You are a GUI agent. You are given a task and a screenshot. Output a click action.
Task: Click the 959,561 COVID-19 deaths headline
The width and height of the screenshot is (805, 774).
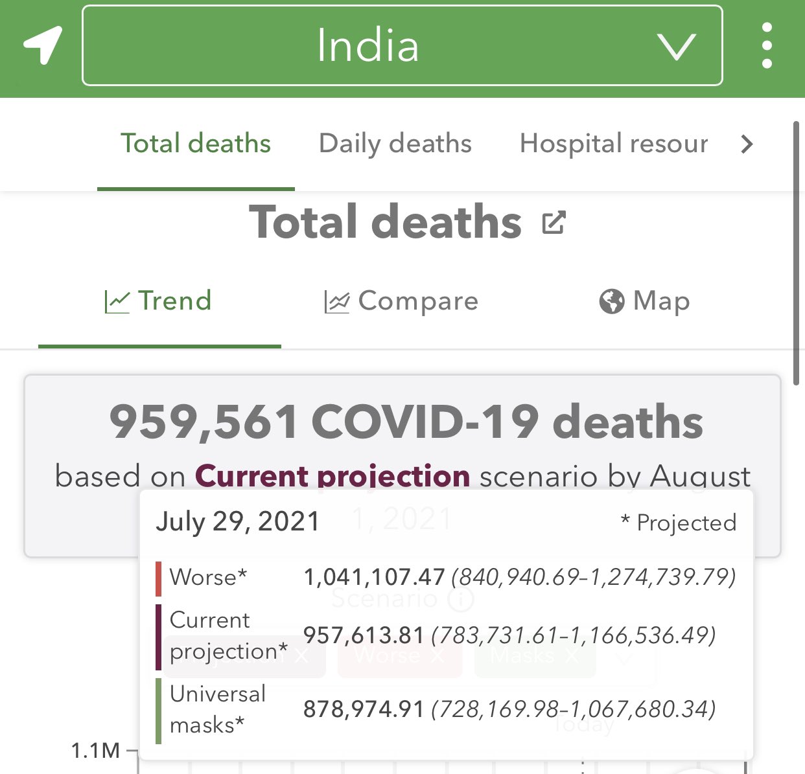coord(406,422)
